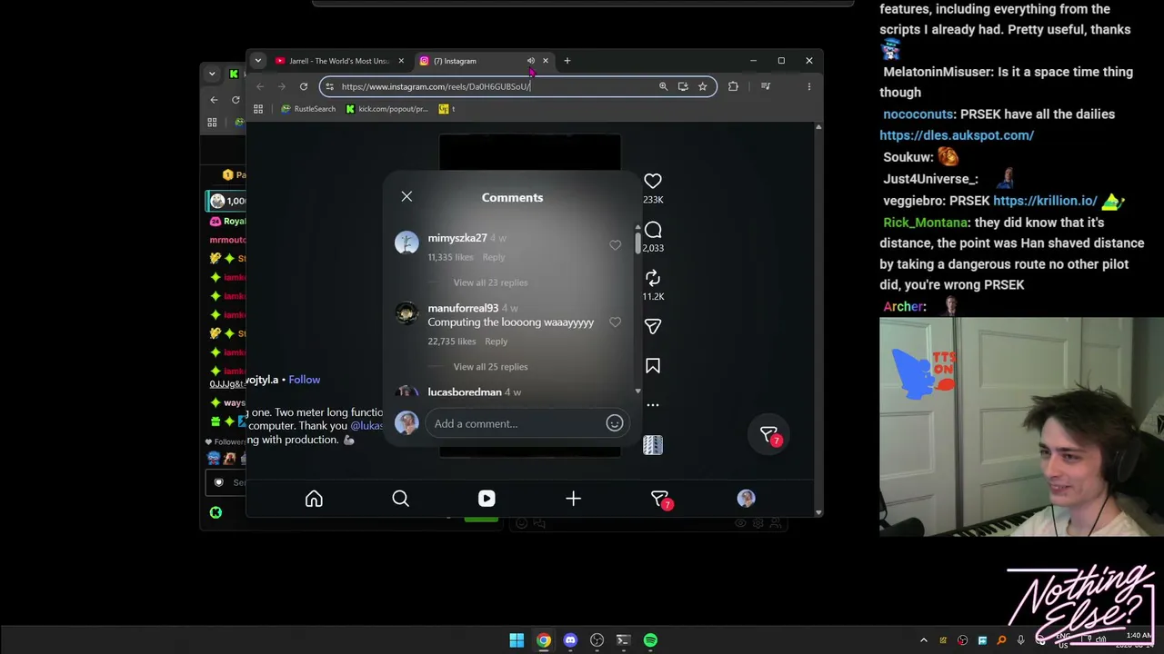Open the Chrome three-dot menu
The width and height of the screenshot is (1164, 654).
coord(808,86)
